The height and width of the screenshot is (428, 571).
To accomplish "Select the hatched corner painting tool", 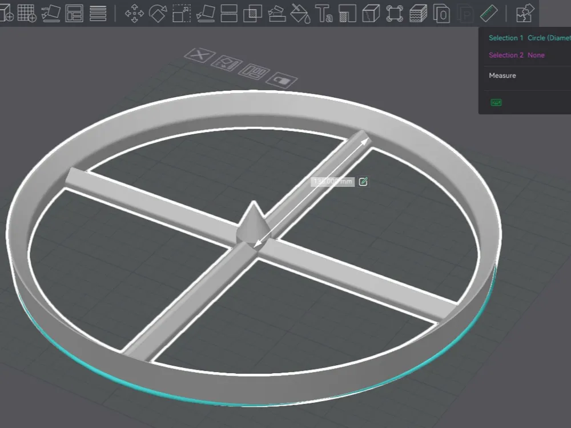I will click(347, 14).
